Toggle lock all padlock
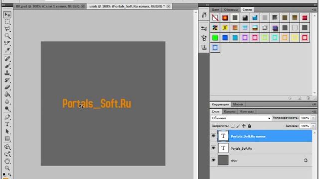319x179 pixels. click(249, 126)
